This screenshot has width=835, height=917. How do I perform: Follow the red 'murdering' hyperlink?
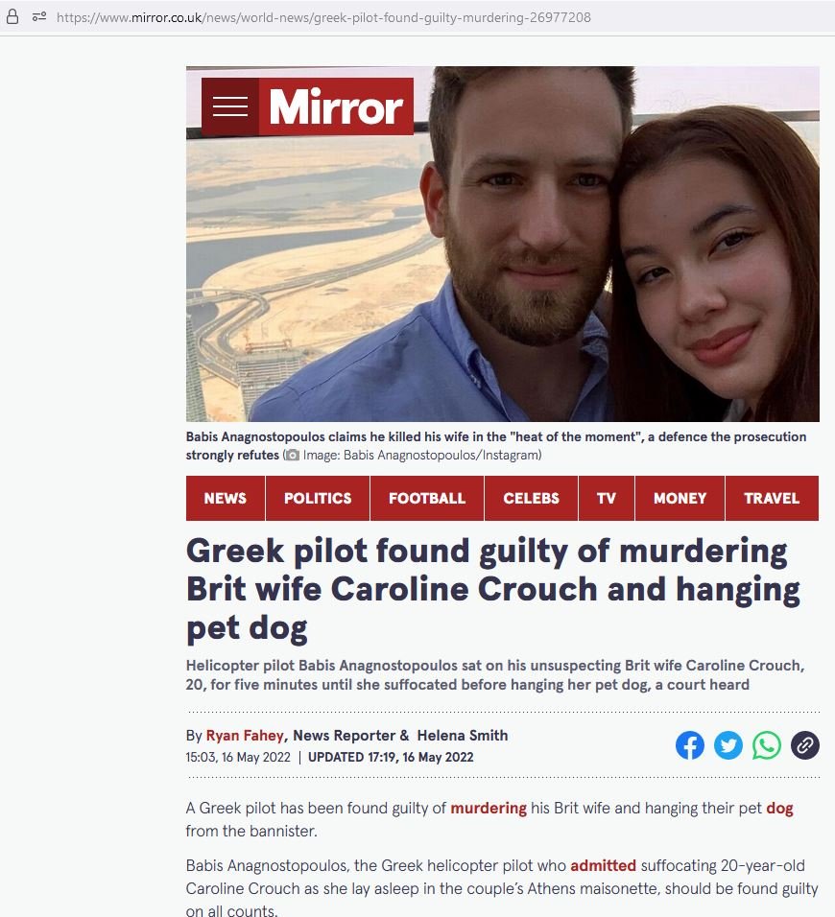point(489,809)
